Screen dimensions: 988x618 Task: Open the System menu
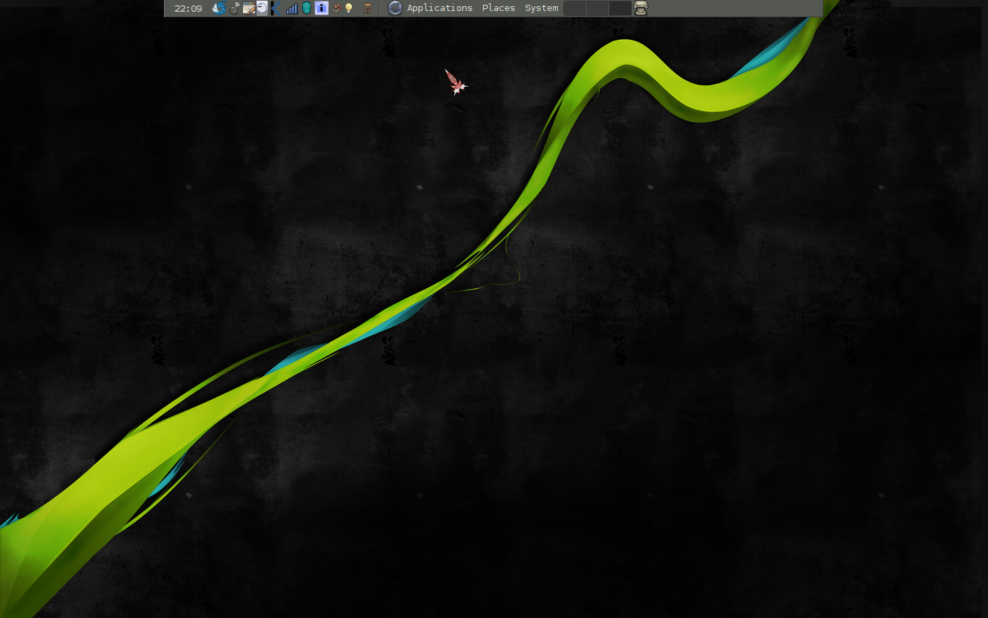click(x=541, y=8)
